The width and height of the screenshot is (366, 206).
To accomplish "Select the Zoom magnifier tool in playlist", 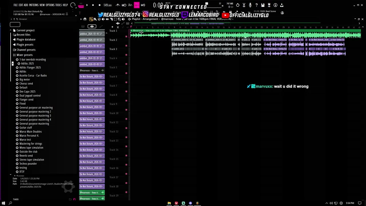I will [x=119, y=19].
